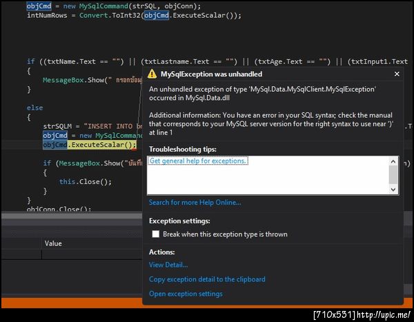The image size is (414, 322).
Task: Click the troubleshooting tips scrollbar thumb
Action: [393, 174]
